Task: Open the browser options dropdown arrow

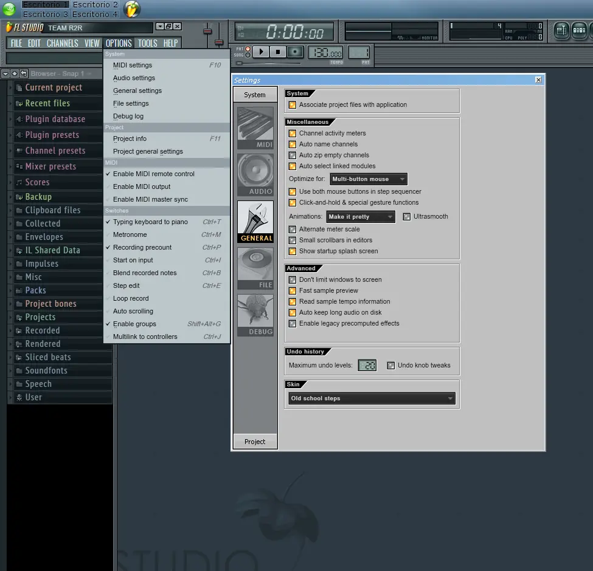Action: pos(5,74)
